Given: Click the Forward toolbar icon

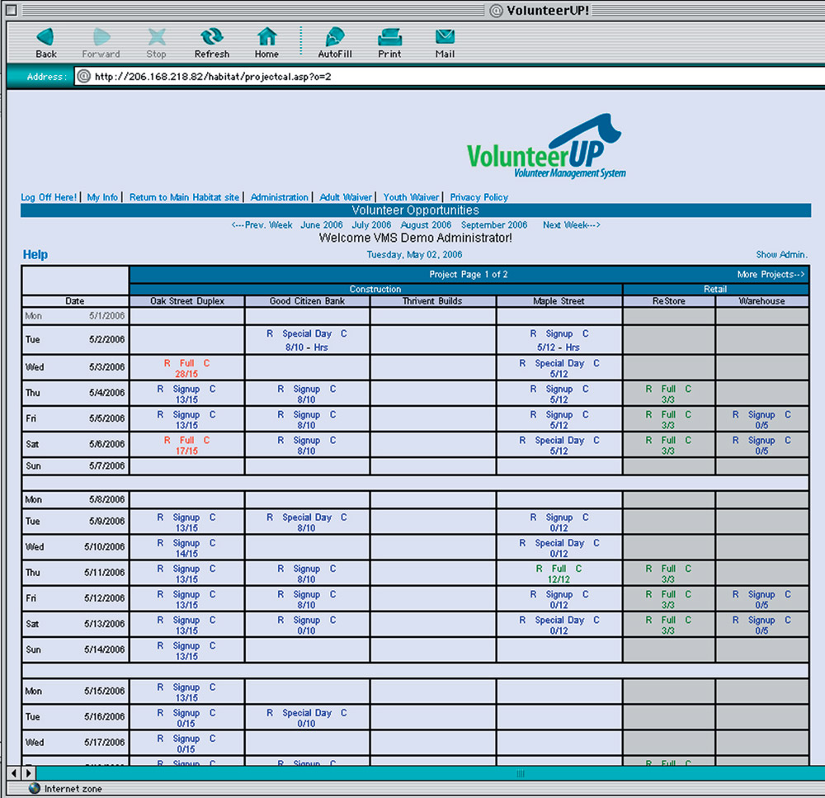Looking at the screenshot, I should [x=101, y=37].
